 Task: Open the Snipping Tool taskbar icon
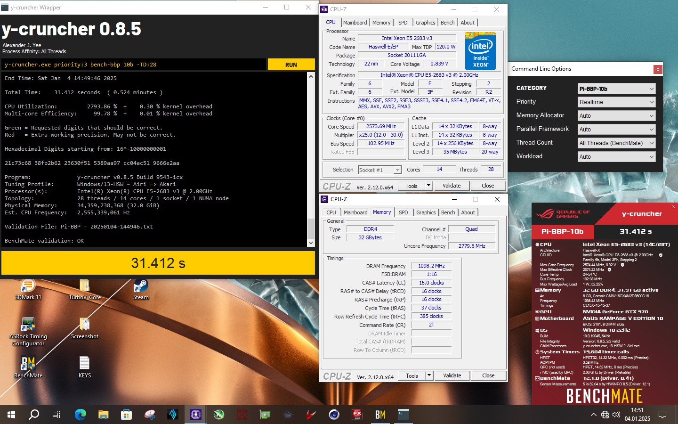[x=150, y=415]
